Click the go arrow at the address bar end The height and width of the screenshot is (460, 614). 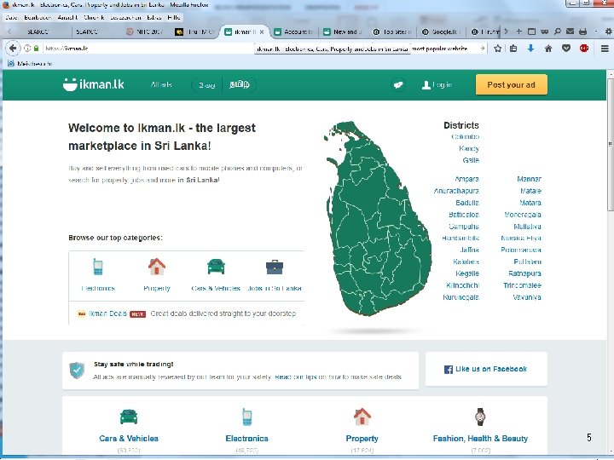pos(483,48)
